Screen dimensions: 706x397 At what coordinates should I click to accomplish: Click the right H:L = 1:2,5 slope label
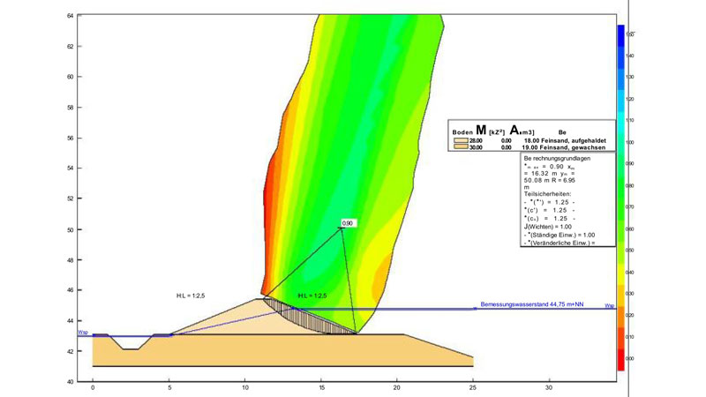click(312, 296)
